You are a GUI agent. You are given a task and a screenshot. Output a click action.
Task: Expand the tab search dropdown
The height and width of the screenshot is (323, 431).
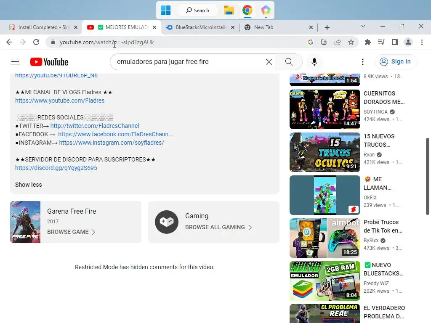point(363,26)
